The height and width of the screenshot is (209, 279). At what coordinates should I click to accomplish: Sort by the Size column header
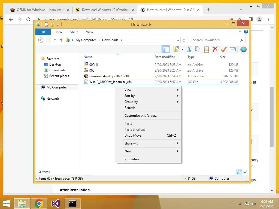point(229,57)
